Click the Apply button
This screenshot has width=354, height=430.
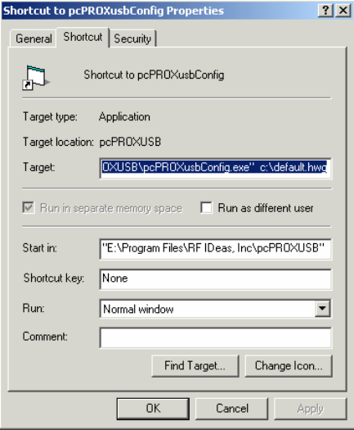click(x=310, y=409)
